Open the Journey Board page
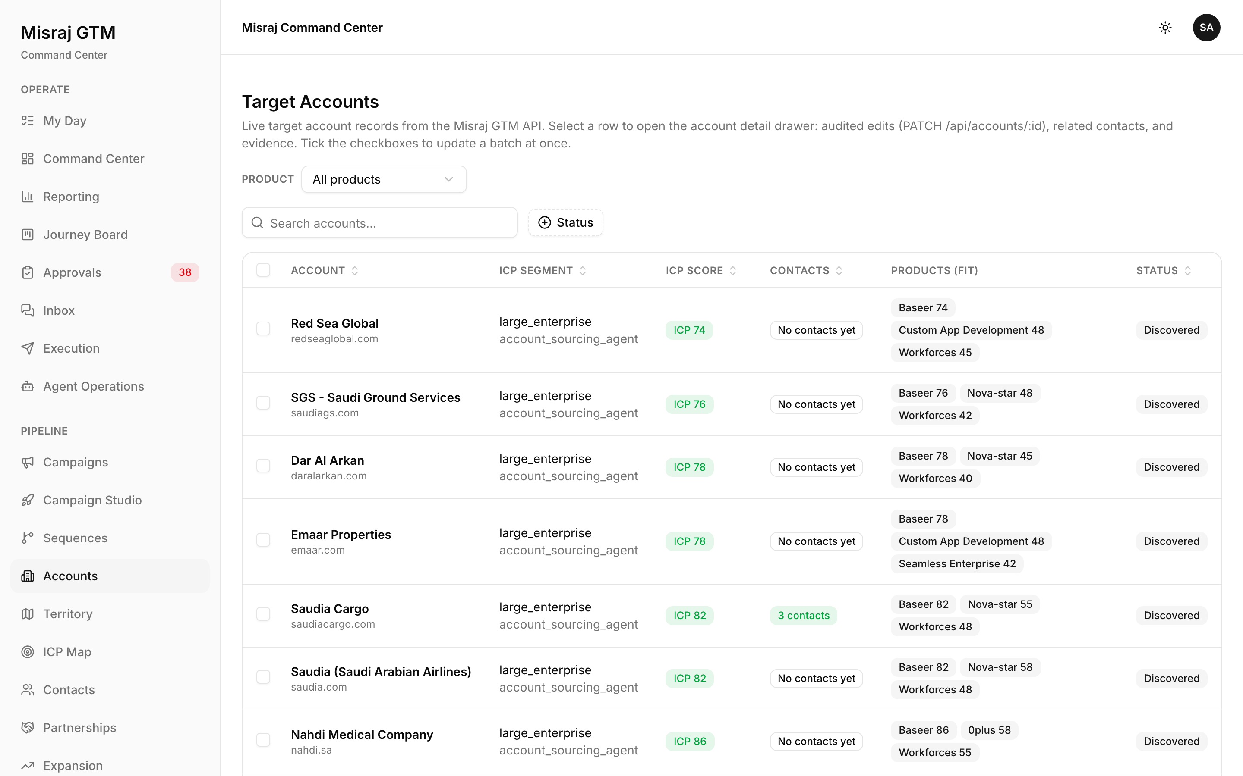The height and width of the screenshot is (776, 1243). [110, 235]
